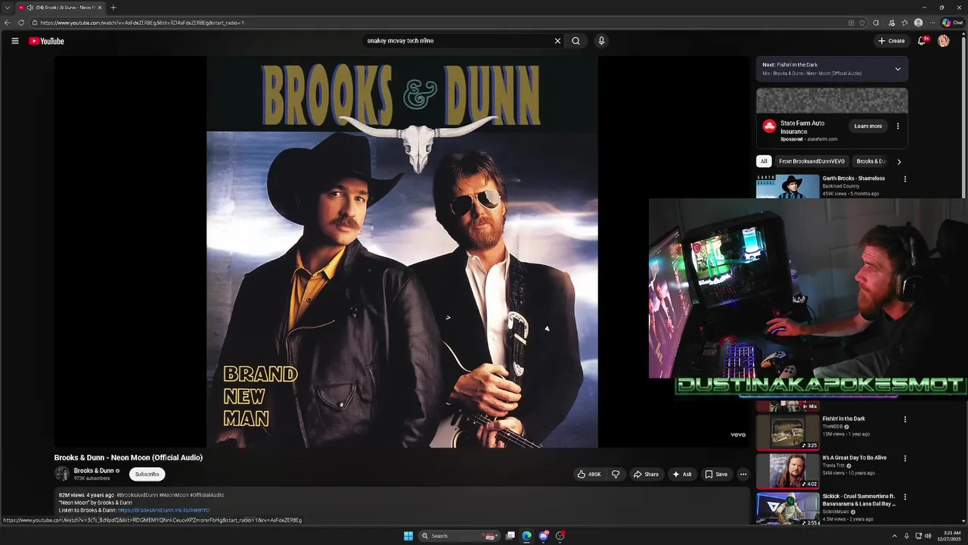Open the Windows Start menu
This screenshot has height=545, width=968.
pos(408,536)
